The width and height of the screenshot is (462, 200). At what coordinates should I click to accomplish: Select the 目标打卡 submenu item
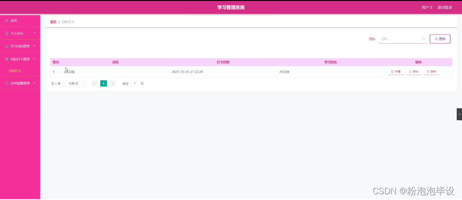(x=15, y=71)
